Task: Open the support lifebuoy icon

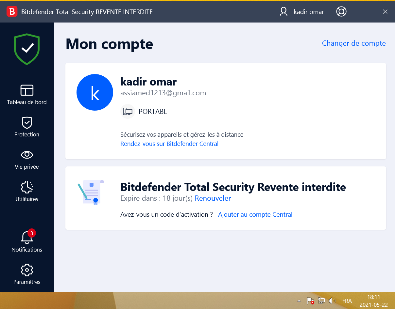Action: [341, 12]
